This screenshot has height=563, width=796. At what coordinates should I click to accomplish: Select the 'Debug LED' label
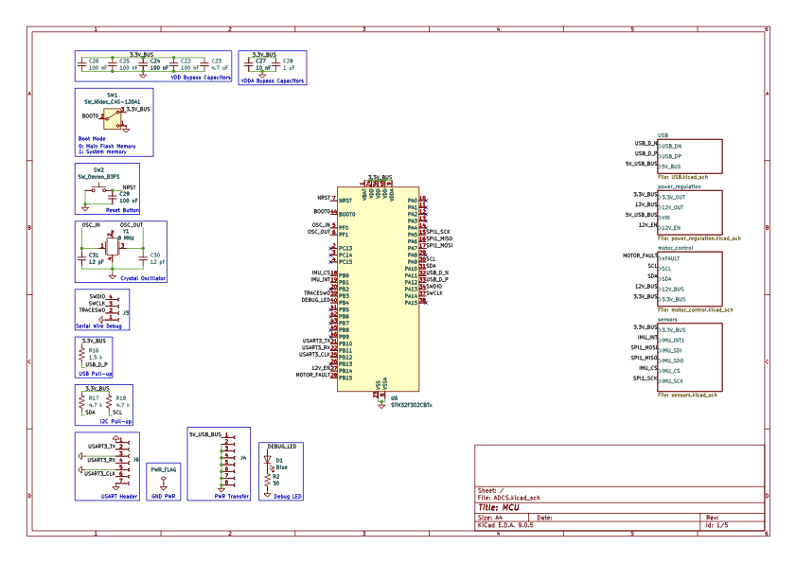(x=288, y=497)
